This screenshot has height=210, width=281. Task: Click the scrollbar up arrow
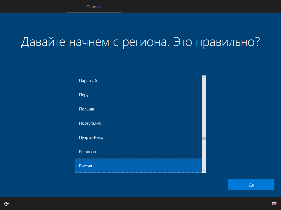coord(204,78)
